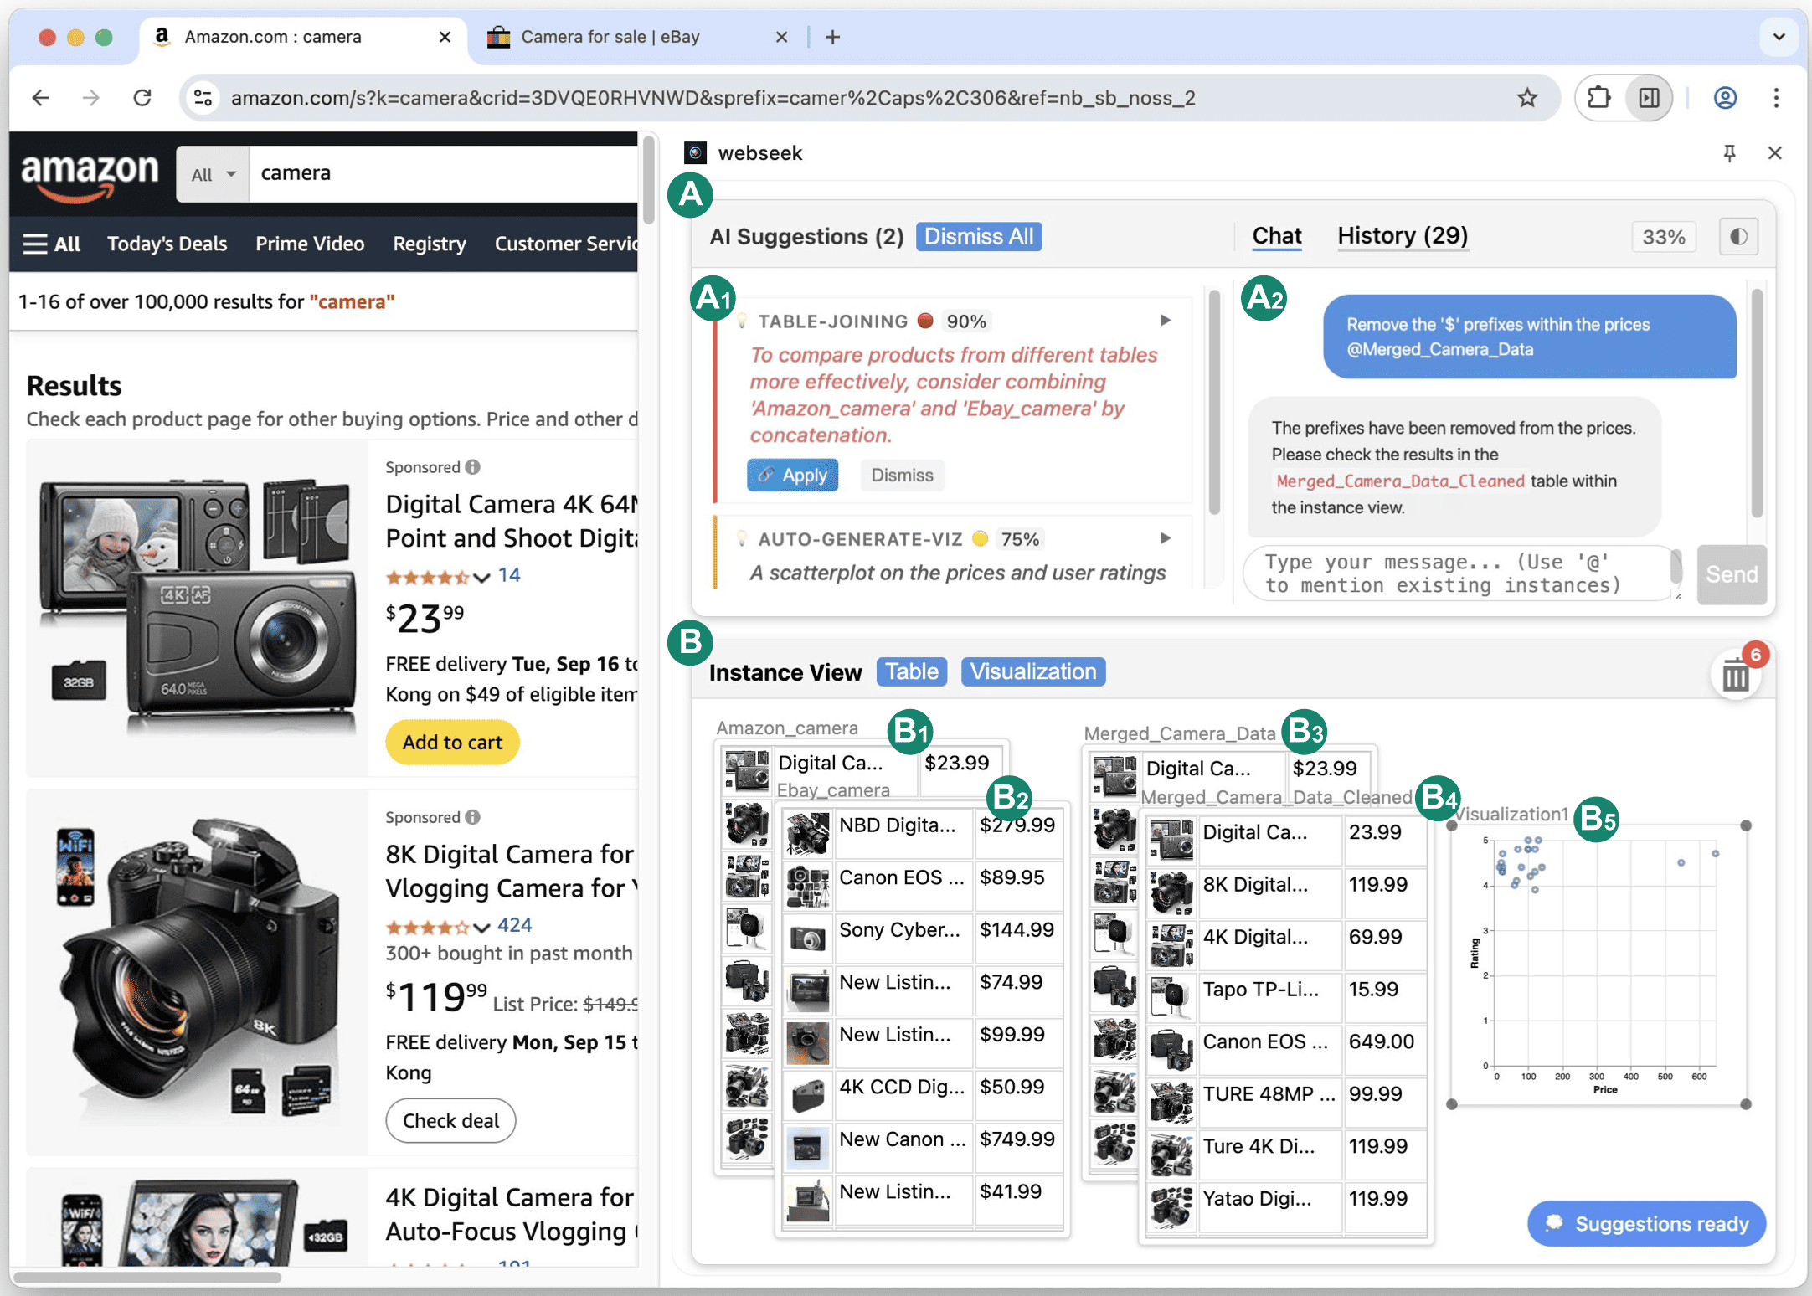
Task: Toggle the dark mode contrast button
Action: (x=1738, y=237)
